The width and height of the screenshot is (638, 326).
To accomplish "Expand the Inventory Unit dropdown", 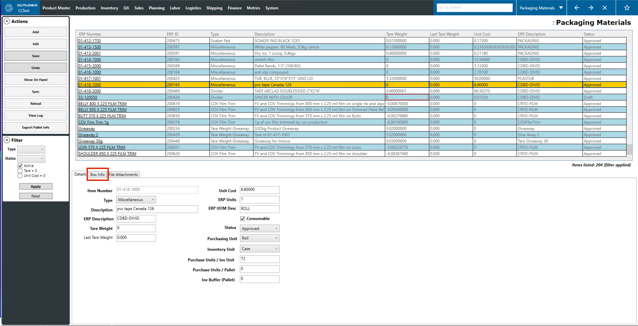I will click(x=259, y=249).
